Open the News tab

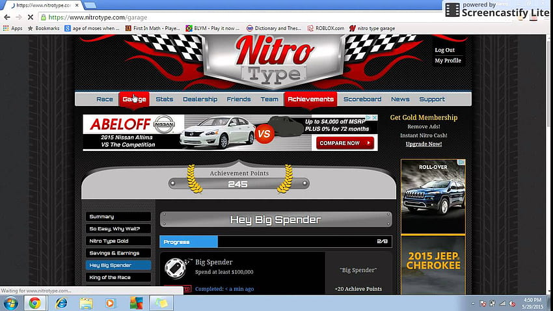click(x=400, y=99)
